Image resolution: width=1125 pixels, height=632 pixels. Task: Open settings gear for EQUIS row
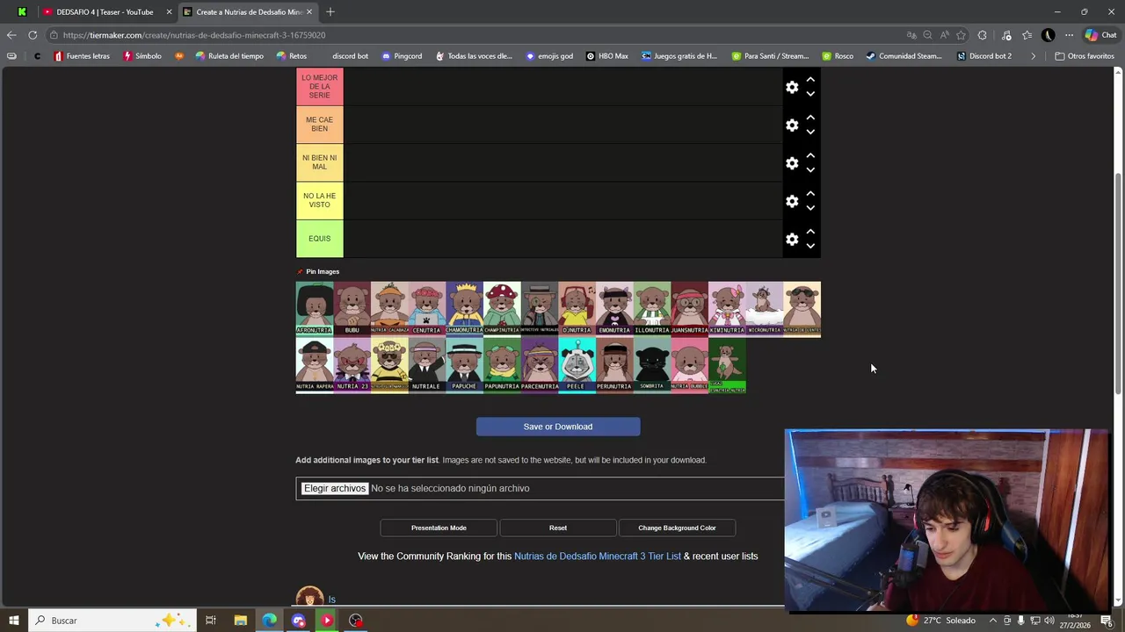click(x=792, y=239)
